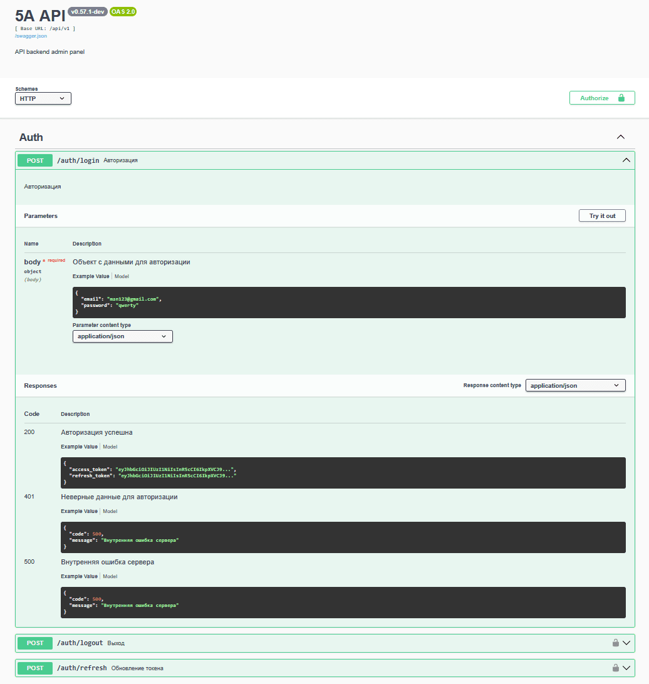649x684 pixels.
Task: Click the lock icon on /auth/logout row
Action: coord(616,643)
